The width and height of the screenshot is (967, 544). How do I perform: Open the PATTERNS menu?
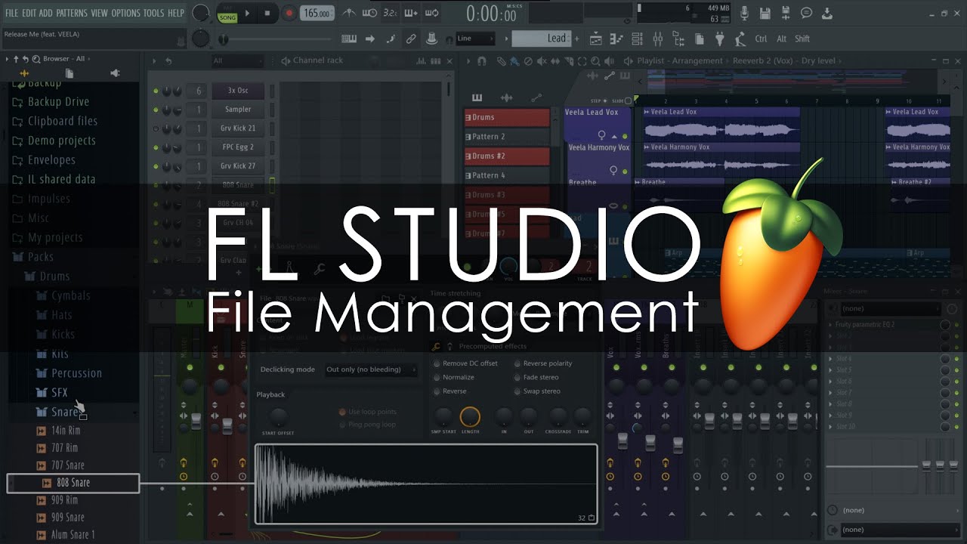pos(72,13)
